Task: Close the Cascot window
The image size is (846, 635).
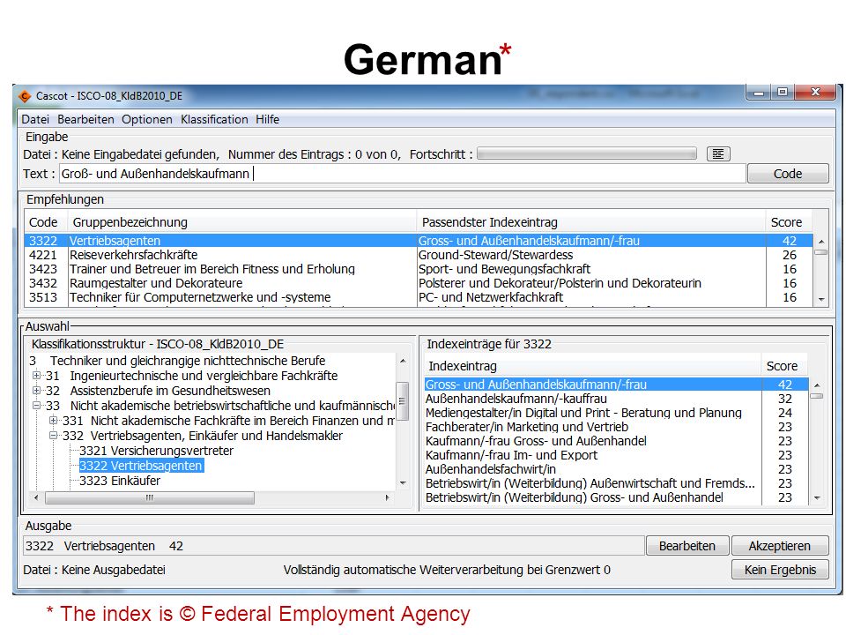Action: click(x=815, y=93)
